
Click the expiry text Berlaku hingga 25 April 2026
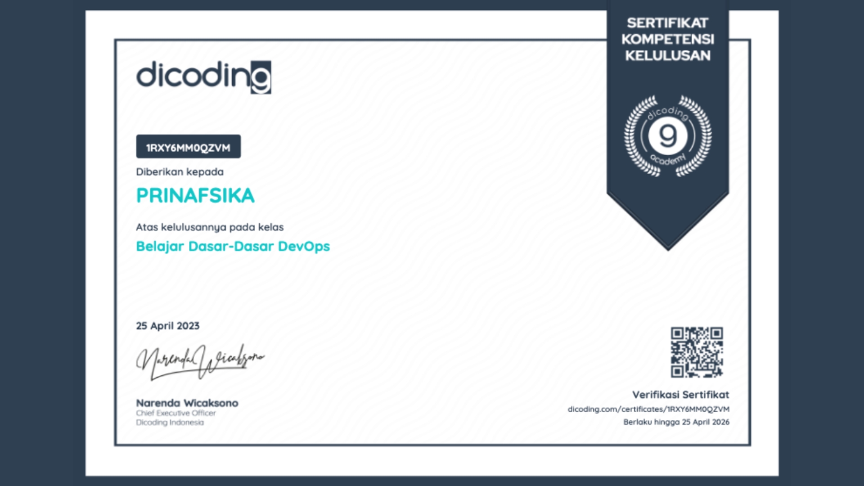pos(676,422)
